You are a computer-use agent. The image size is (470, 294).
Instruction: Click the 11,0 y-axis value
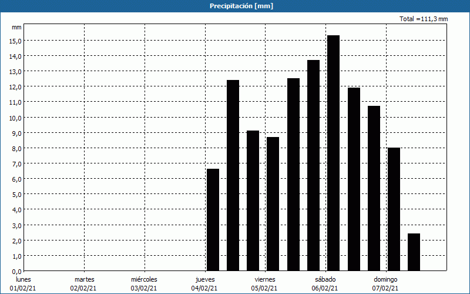15,102
